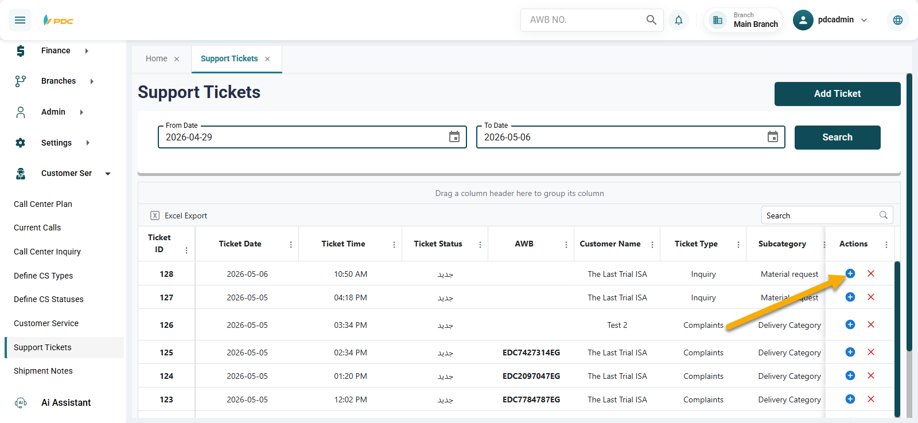The width and height of the screenshot is (918, 423).
Task: Click plus action for ticket 126
Action: 850,324
